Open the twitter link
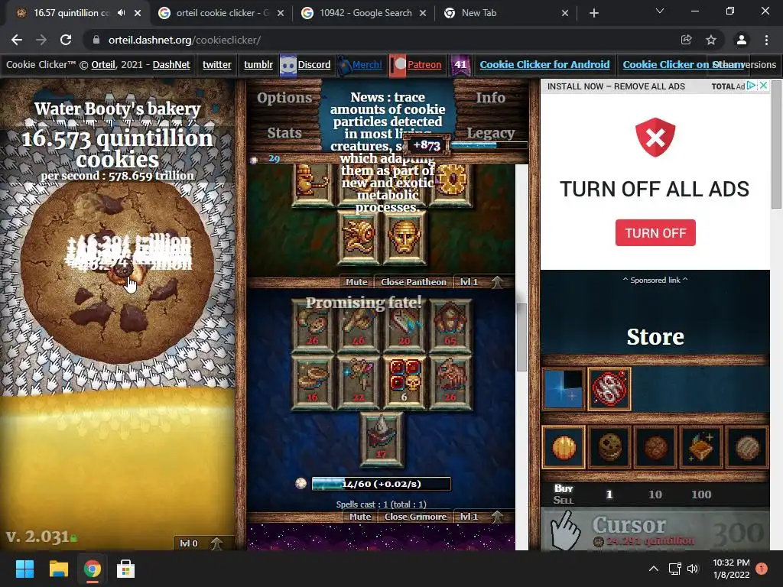The image size is (783, 587). [x=216, y=64]
